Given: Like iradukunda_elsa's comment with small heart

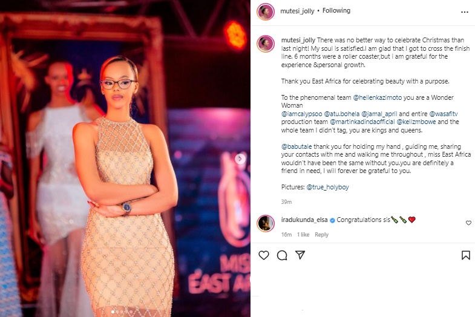Looking at the screenshot, I should (468, 223).
